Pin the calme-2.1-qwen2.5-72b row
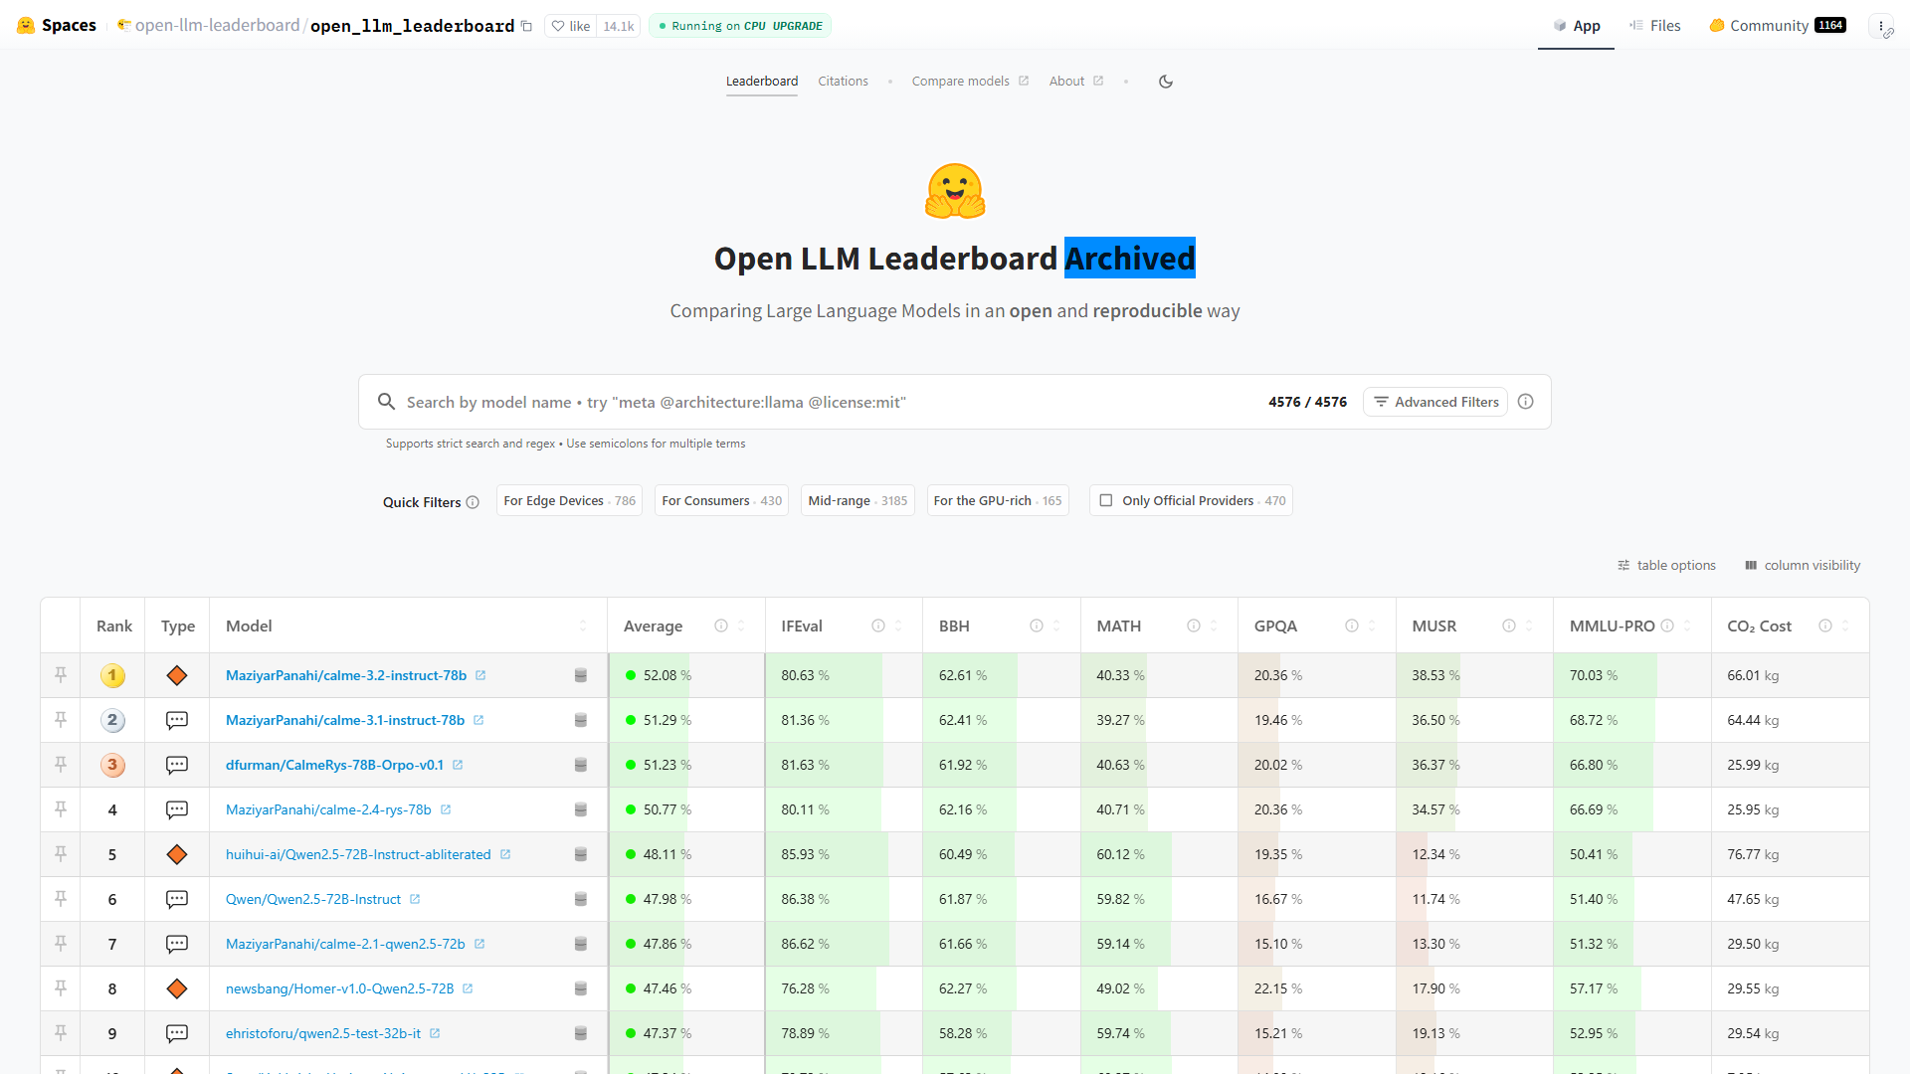Screen dimensions: 1910x1074 coord(61,944)
